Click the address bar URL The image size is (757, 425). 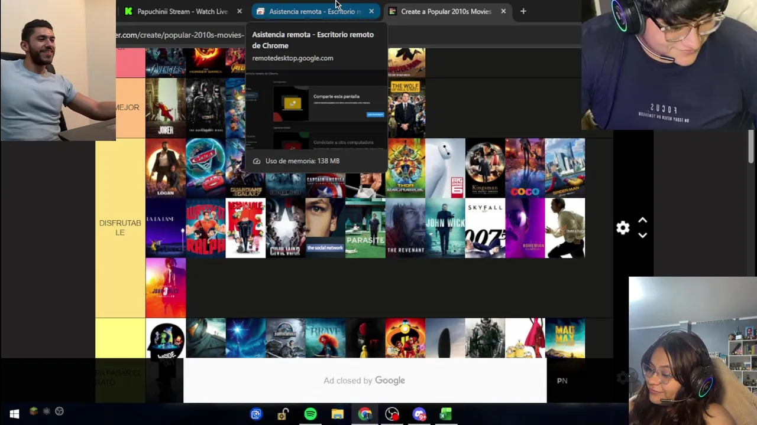pos(180,35)
